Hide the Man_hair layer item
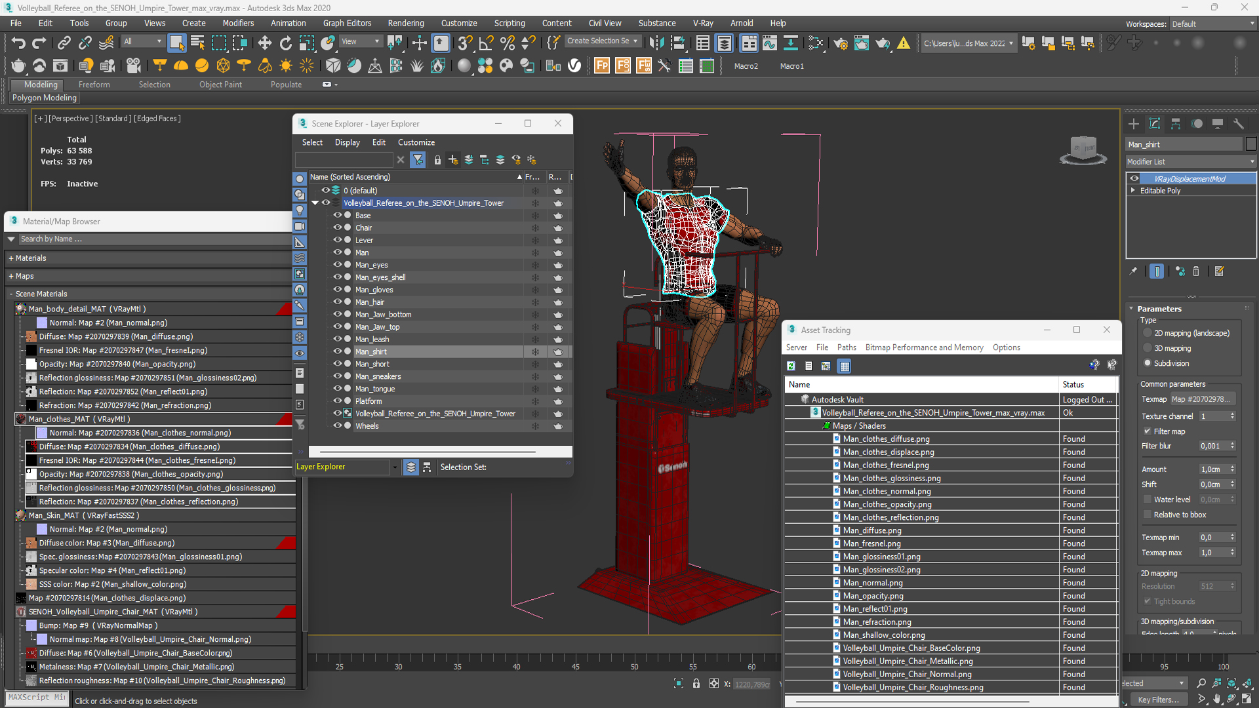Viewport: 1259px width, 708px height. [x=338, y=302]
